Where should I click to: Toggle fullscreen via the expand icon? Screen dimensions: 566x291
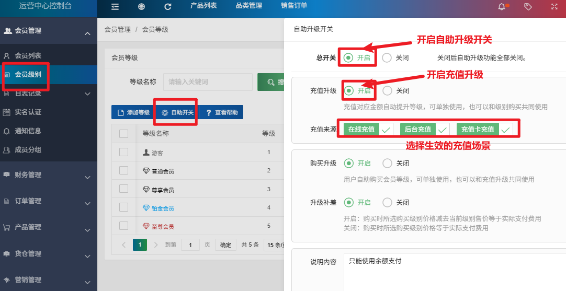tap(554, 6)
